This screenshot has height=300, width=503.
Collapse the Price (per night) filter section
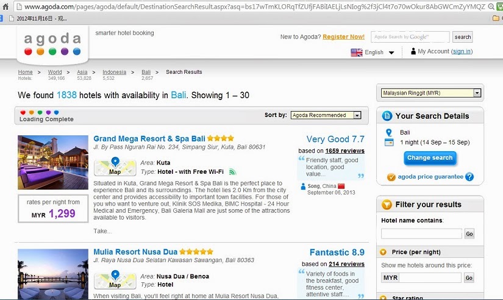click(383, 252)
